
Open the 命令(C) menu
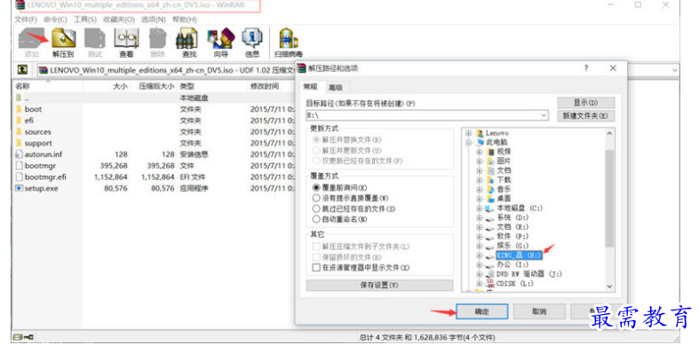coord(55,20)
